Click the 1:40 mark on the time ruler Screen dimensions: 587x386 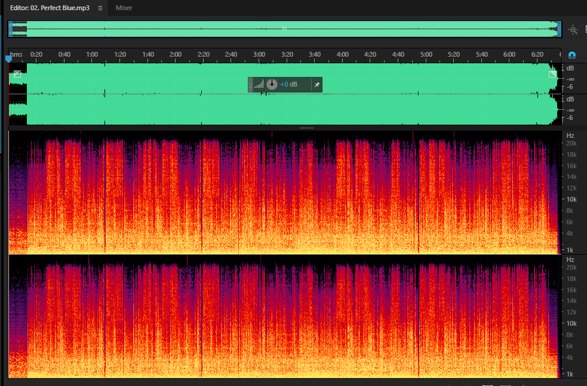click(x=148, y=55)
